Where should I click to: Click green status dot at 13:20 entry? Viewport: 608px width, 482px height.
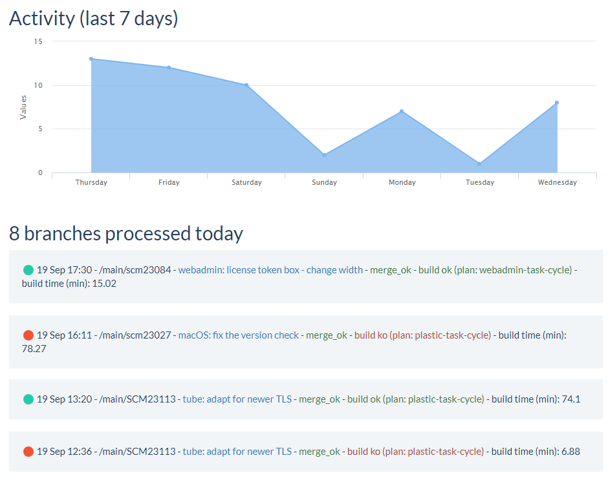(x=28, y=399)
